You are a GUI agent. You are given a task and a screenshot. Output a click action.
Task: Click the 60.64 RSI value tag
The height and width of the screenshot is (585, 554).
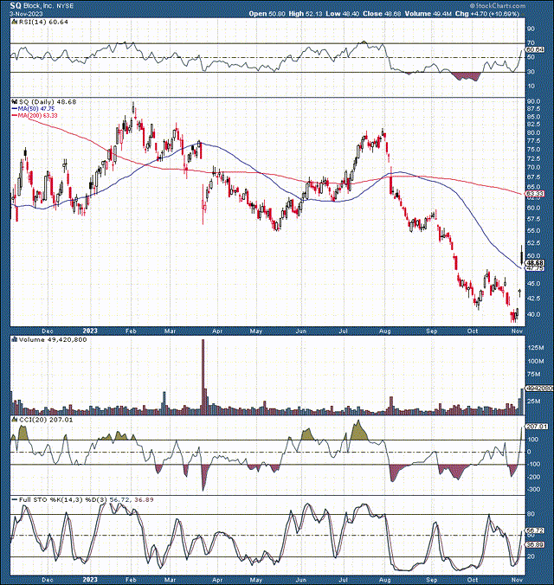tap(533, 50)
